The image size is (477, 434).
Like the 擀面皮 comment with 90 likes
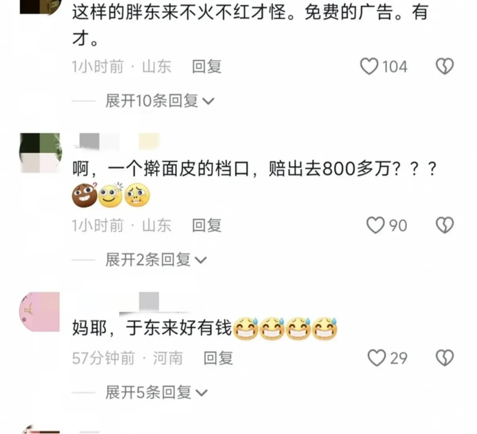(x=375, y=225)
